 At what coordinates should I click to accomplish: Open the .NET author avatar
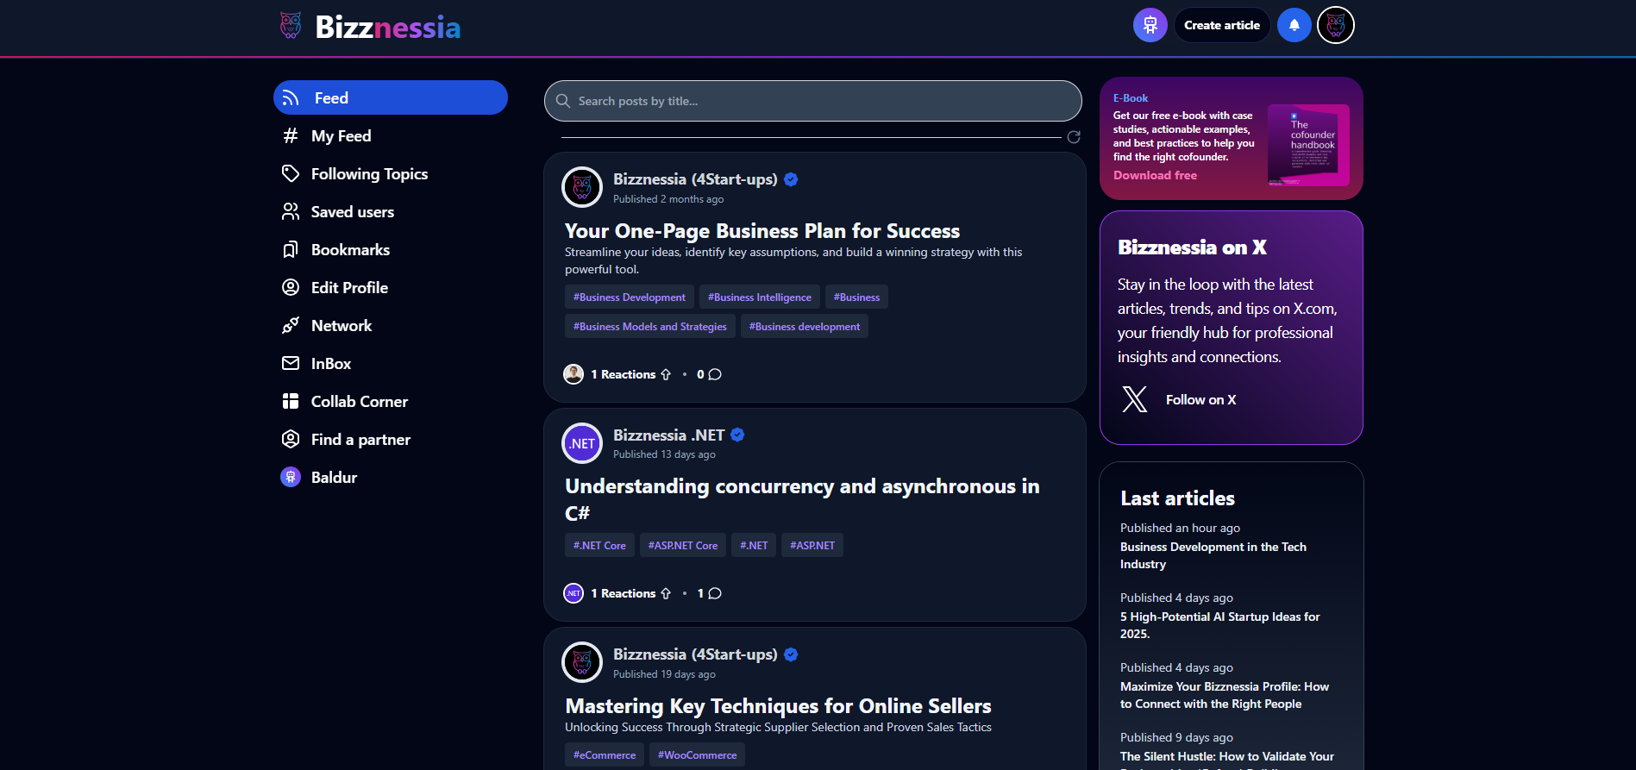[x=582, y=443]
